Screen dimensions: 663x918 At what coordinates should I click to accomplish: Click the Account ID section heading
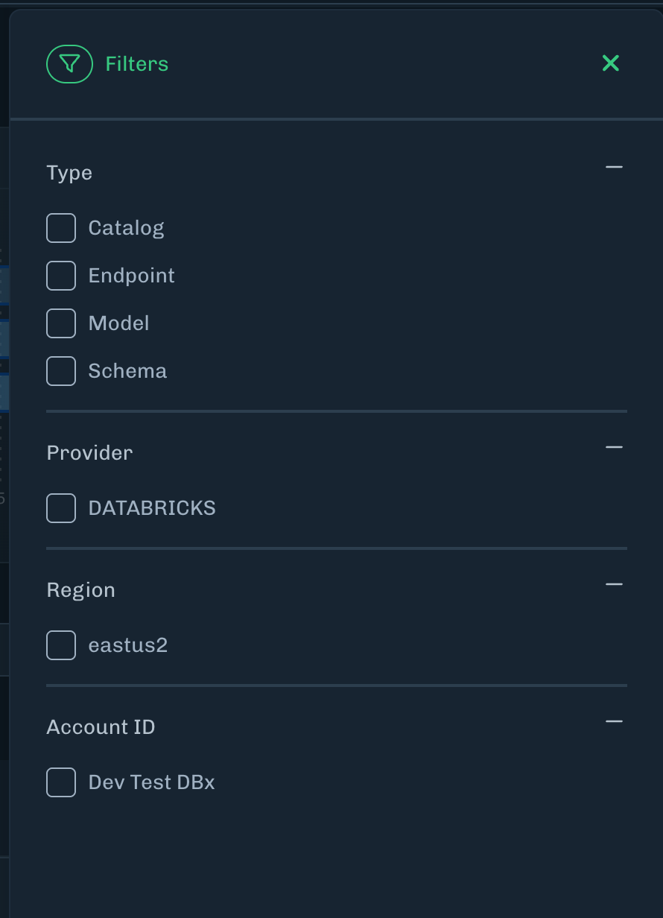click(x=101, y=727)
